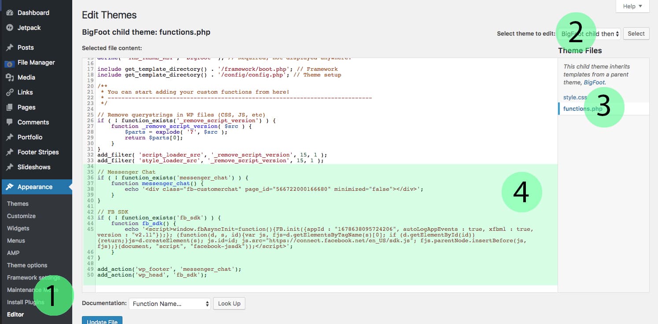Click the Look Up button
Viewport: 658px width, 324px height.
click(229, 303)
